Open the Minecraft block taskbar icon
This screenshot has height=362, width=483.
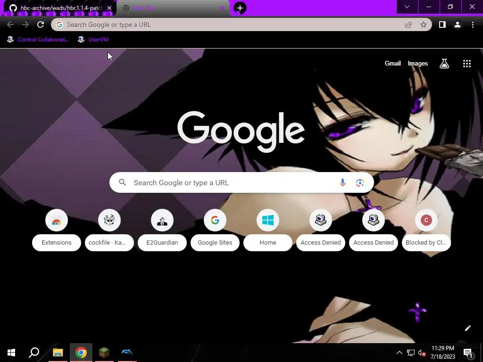pyautogui.click(x=104, y=353)
